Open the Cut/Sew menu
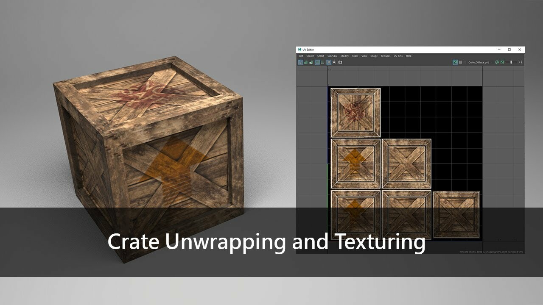This screenshot has height=305, width=543. 332,55
